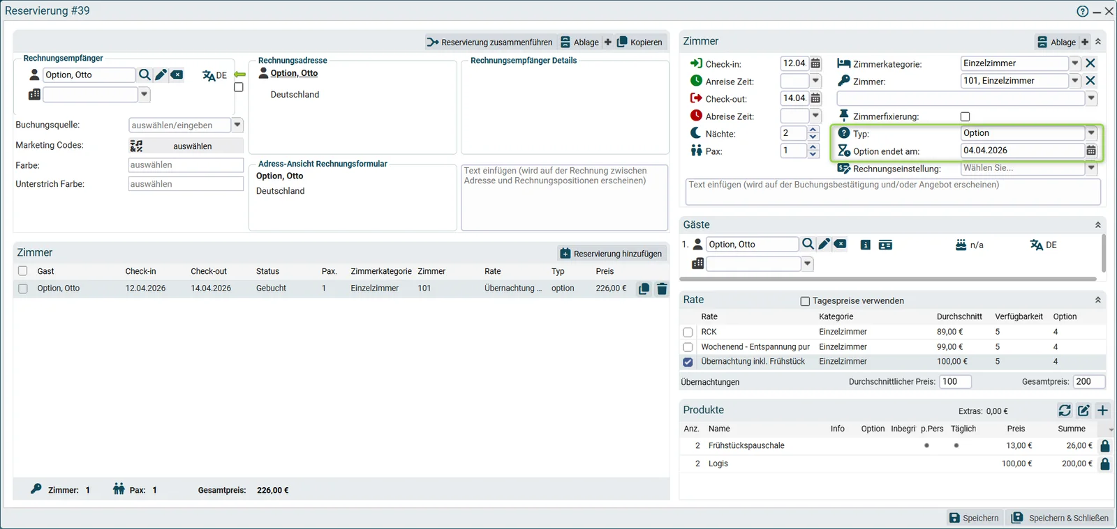This screenshot has height=529, width=1117.
Task: Pick a color in the Farbe field
Action: [x=186, y=165]
